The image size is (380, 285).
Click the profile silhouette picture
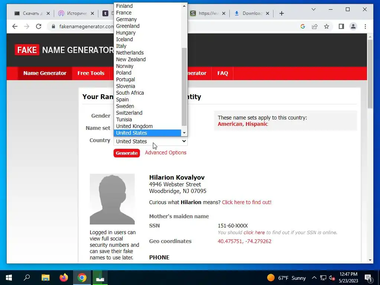click(112, 199)
